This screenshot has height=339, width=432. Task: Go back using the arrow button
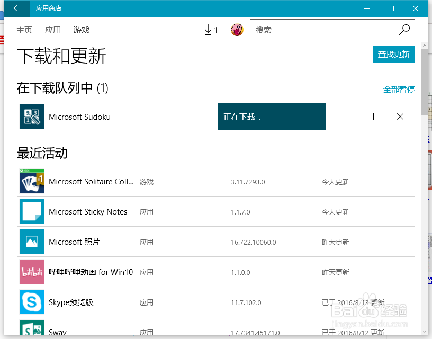pos(17,8)
